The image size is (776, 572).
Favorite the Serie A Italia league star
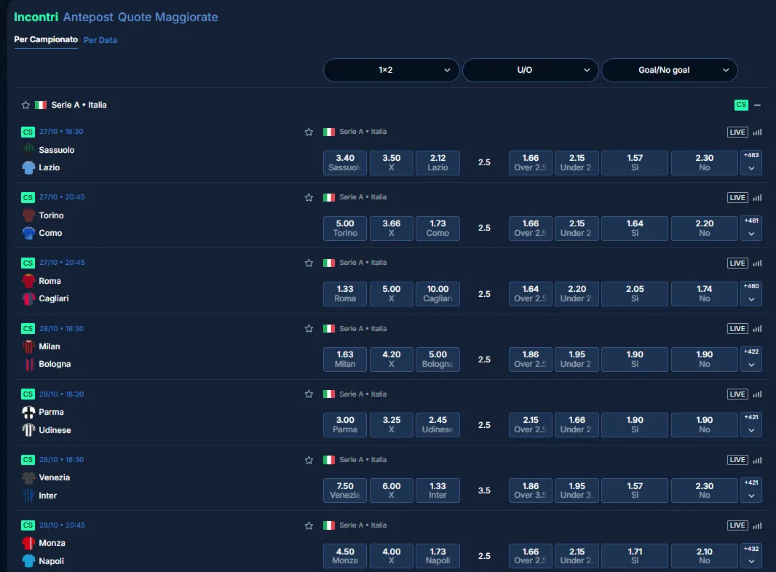25,105
